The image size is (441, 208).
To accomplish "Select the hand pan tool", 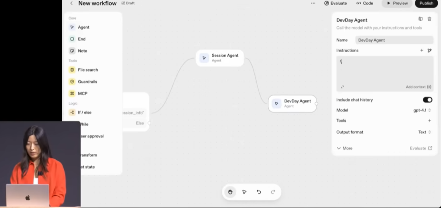I will [x=230, y=192].
